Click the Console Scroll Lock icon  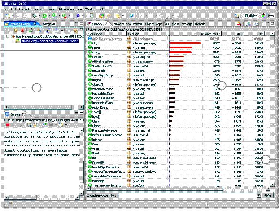[35, 125]
